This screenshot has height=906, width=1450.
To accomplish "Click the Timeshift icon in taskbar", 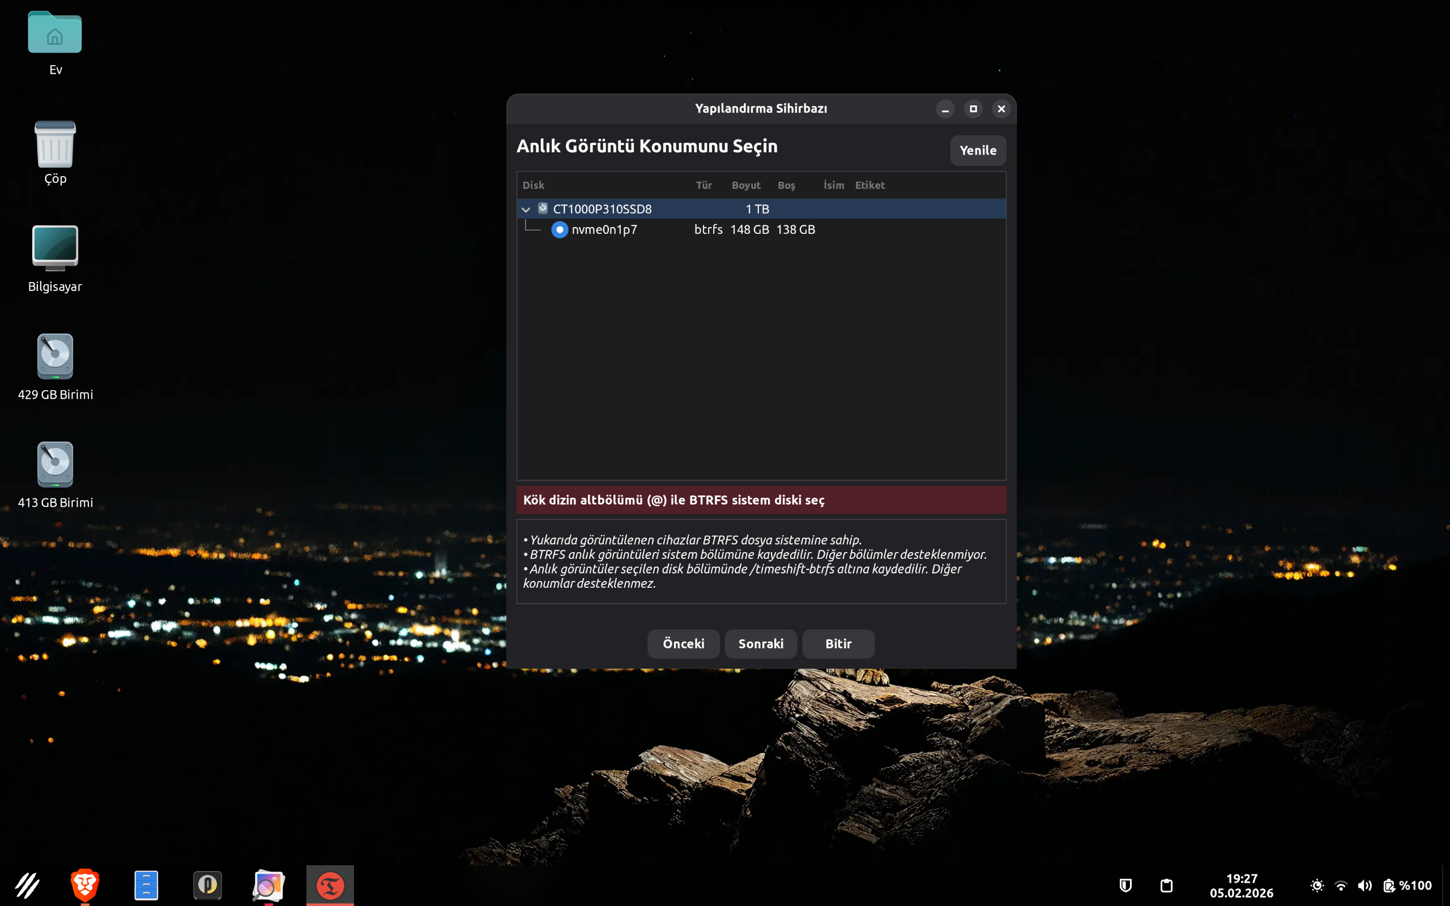I will [330, 885].
